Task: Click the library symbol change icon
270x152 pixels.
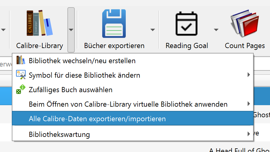Action: pyautogui.click(x=21, y=75)
